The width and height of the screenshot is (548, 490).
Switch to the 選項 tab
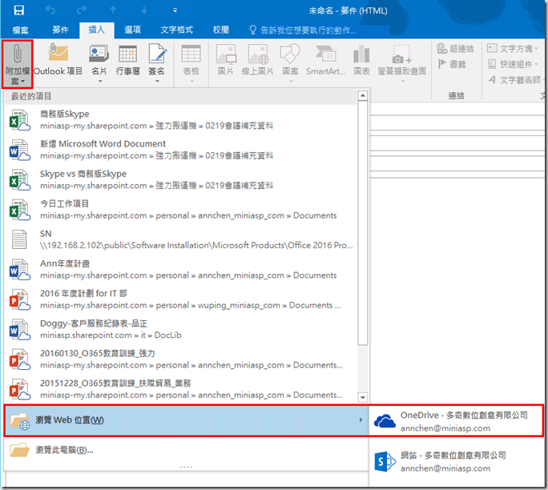click(133, 30)
